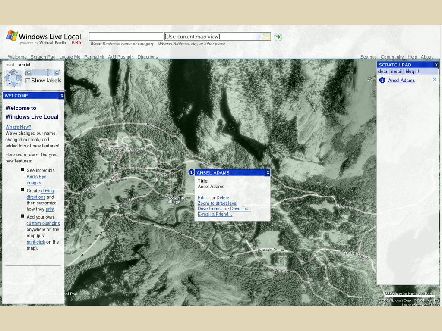The image size is (442, 331).
Task: Switch to road map view
Action: pos(10,65)
